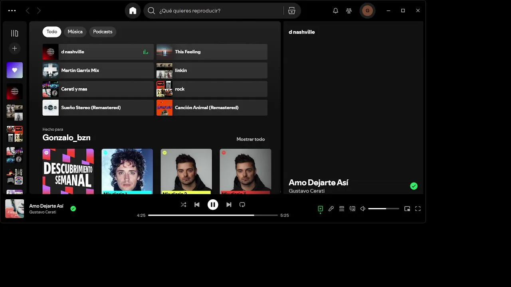511x287 pixels.
Task: Open Mix diario 1 cover
Action: point(127,171)
